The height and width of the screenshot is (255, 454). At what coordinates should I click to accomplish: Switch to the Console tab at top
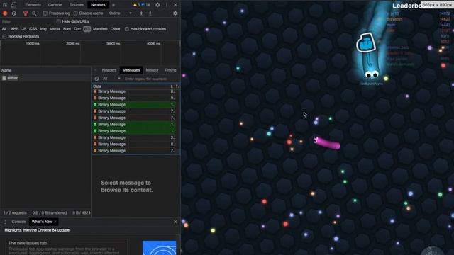pyautogui.click(x=55, y=5)
